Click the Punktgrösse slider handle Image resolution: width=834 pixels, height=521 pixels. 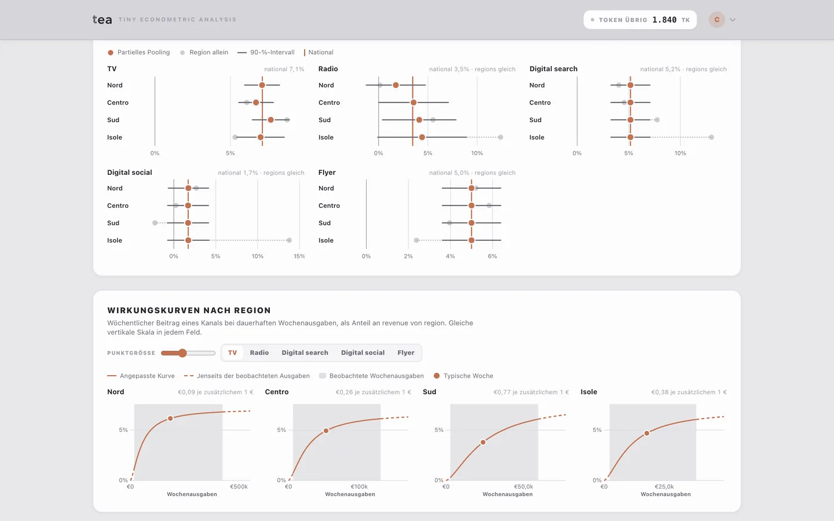[x=182, y=353]
